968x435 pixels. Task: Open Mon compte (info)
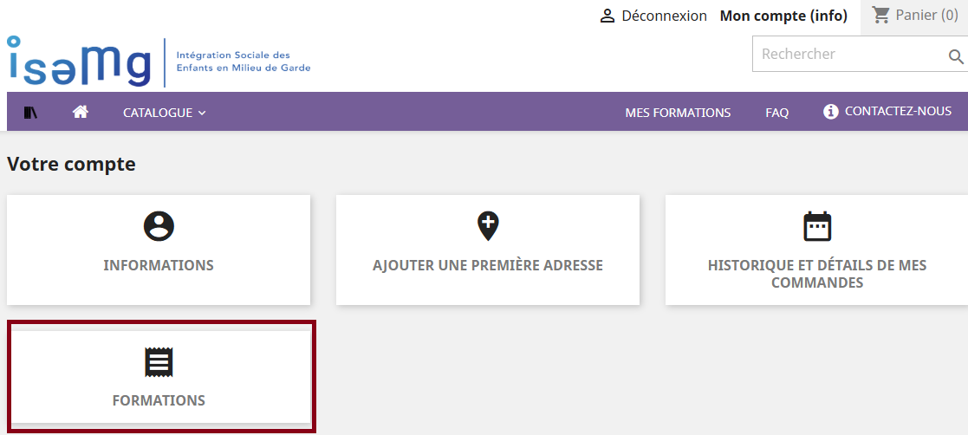point(783,16)
